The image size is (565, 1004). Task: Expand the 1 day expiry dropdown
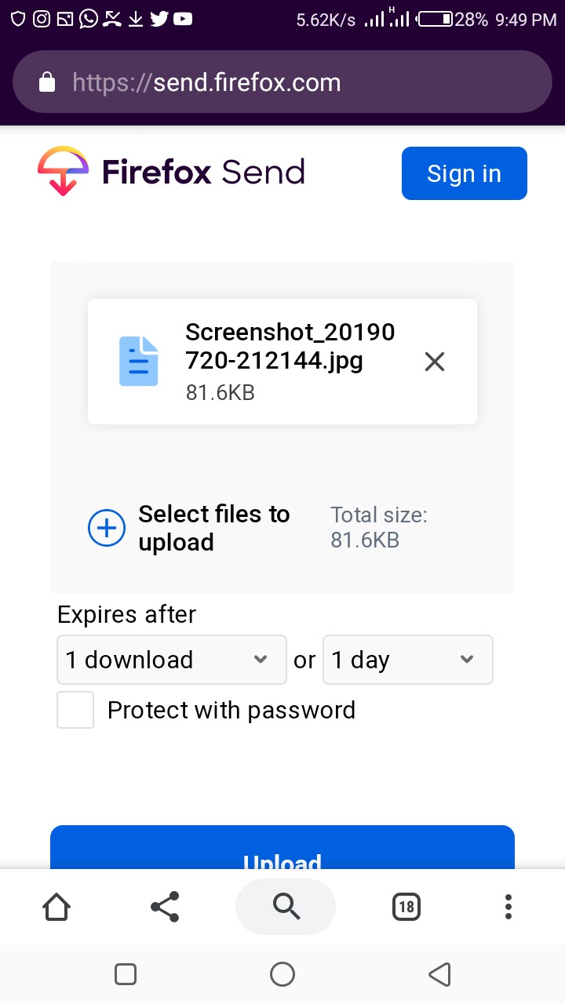click(408, 660)
